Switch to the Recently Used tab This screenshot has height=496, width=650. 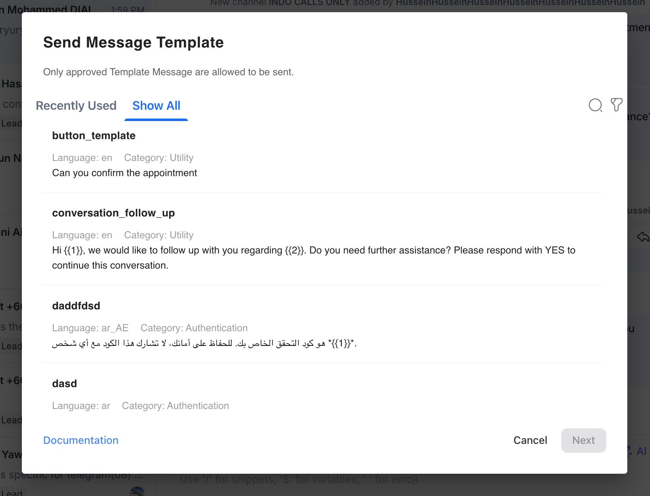76,106
